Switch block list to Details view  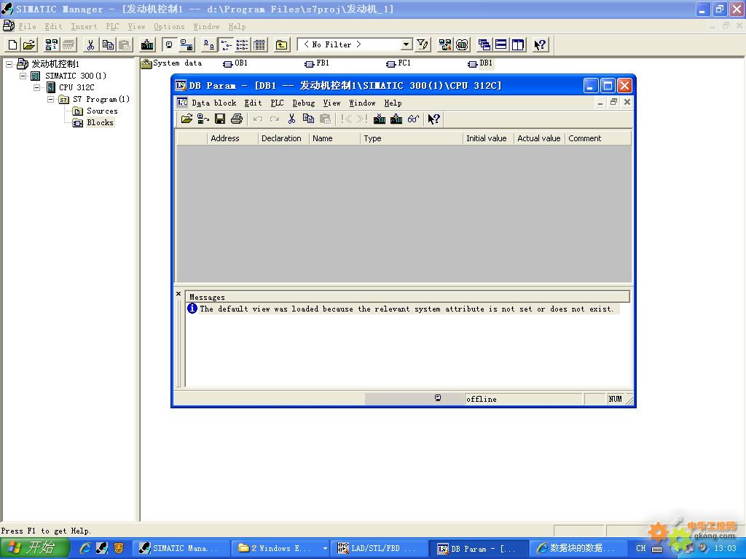[x=259, y=44]
